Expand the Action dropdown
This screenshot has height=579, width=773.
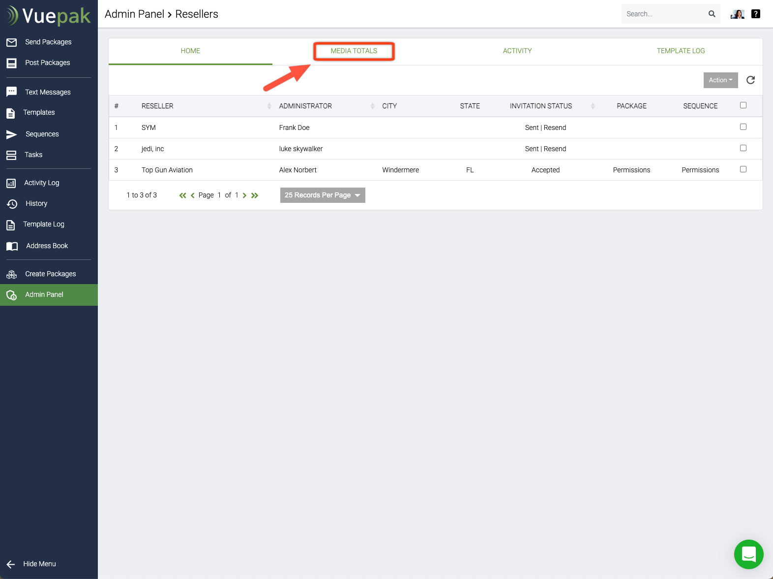pyautogui.click(x=720, y=80)
